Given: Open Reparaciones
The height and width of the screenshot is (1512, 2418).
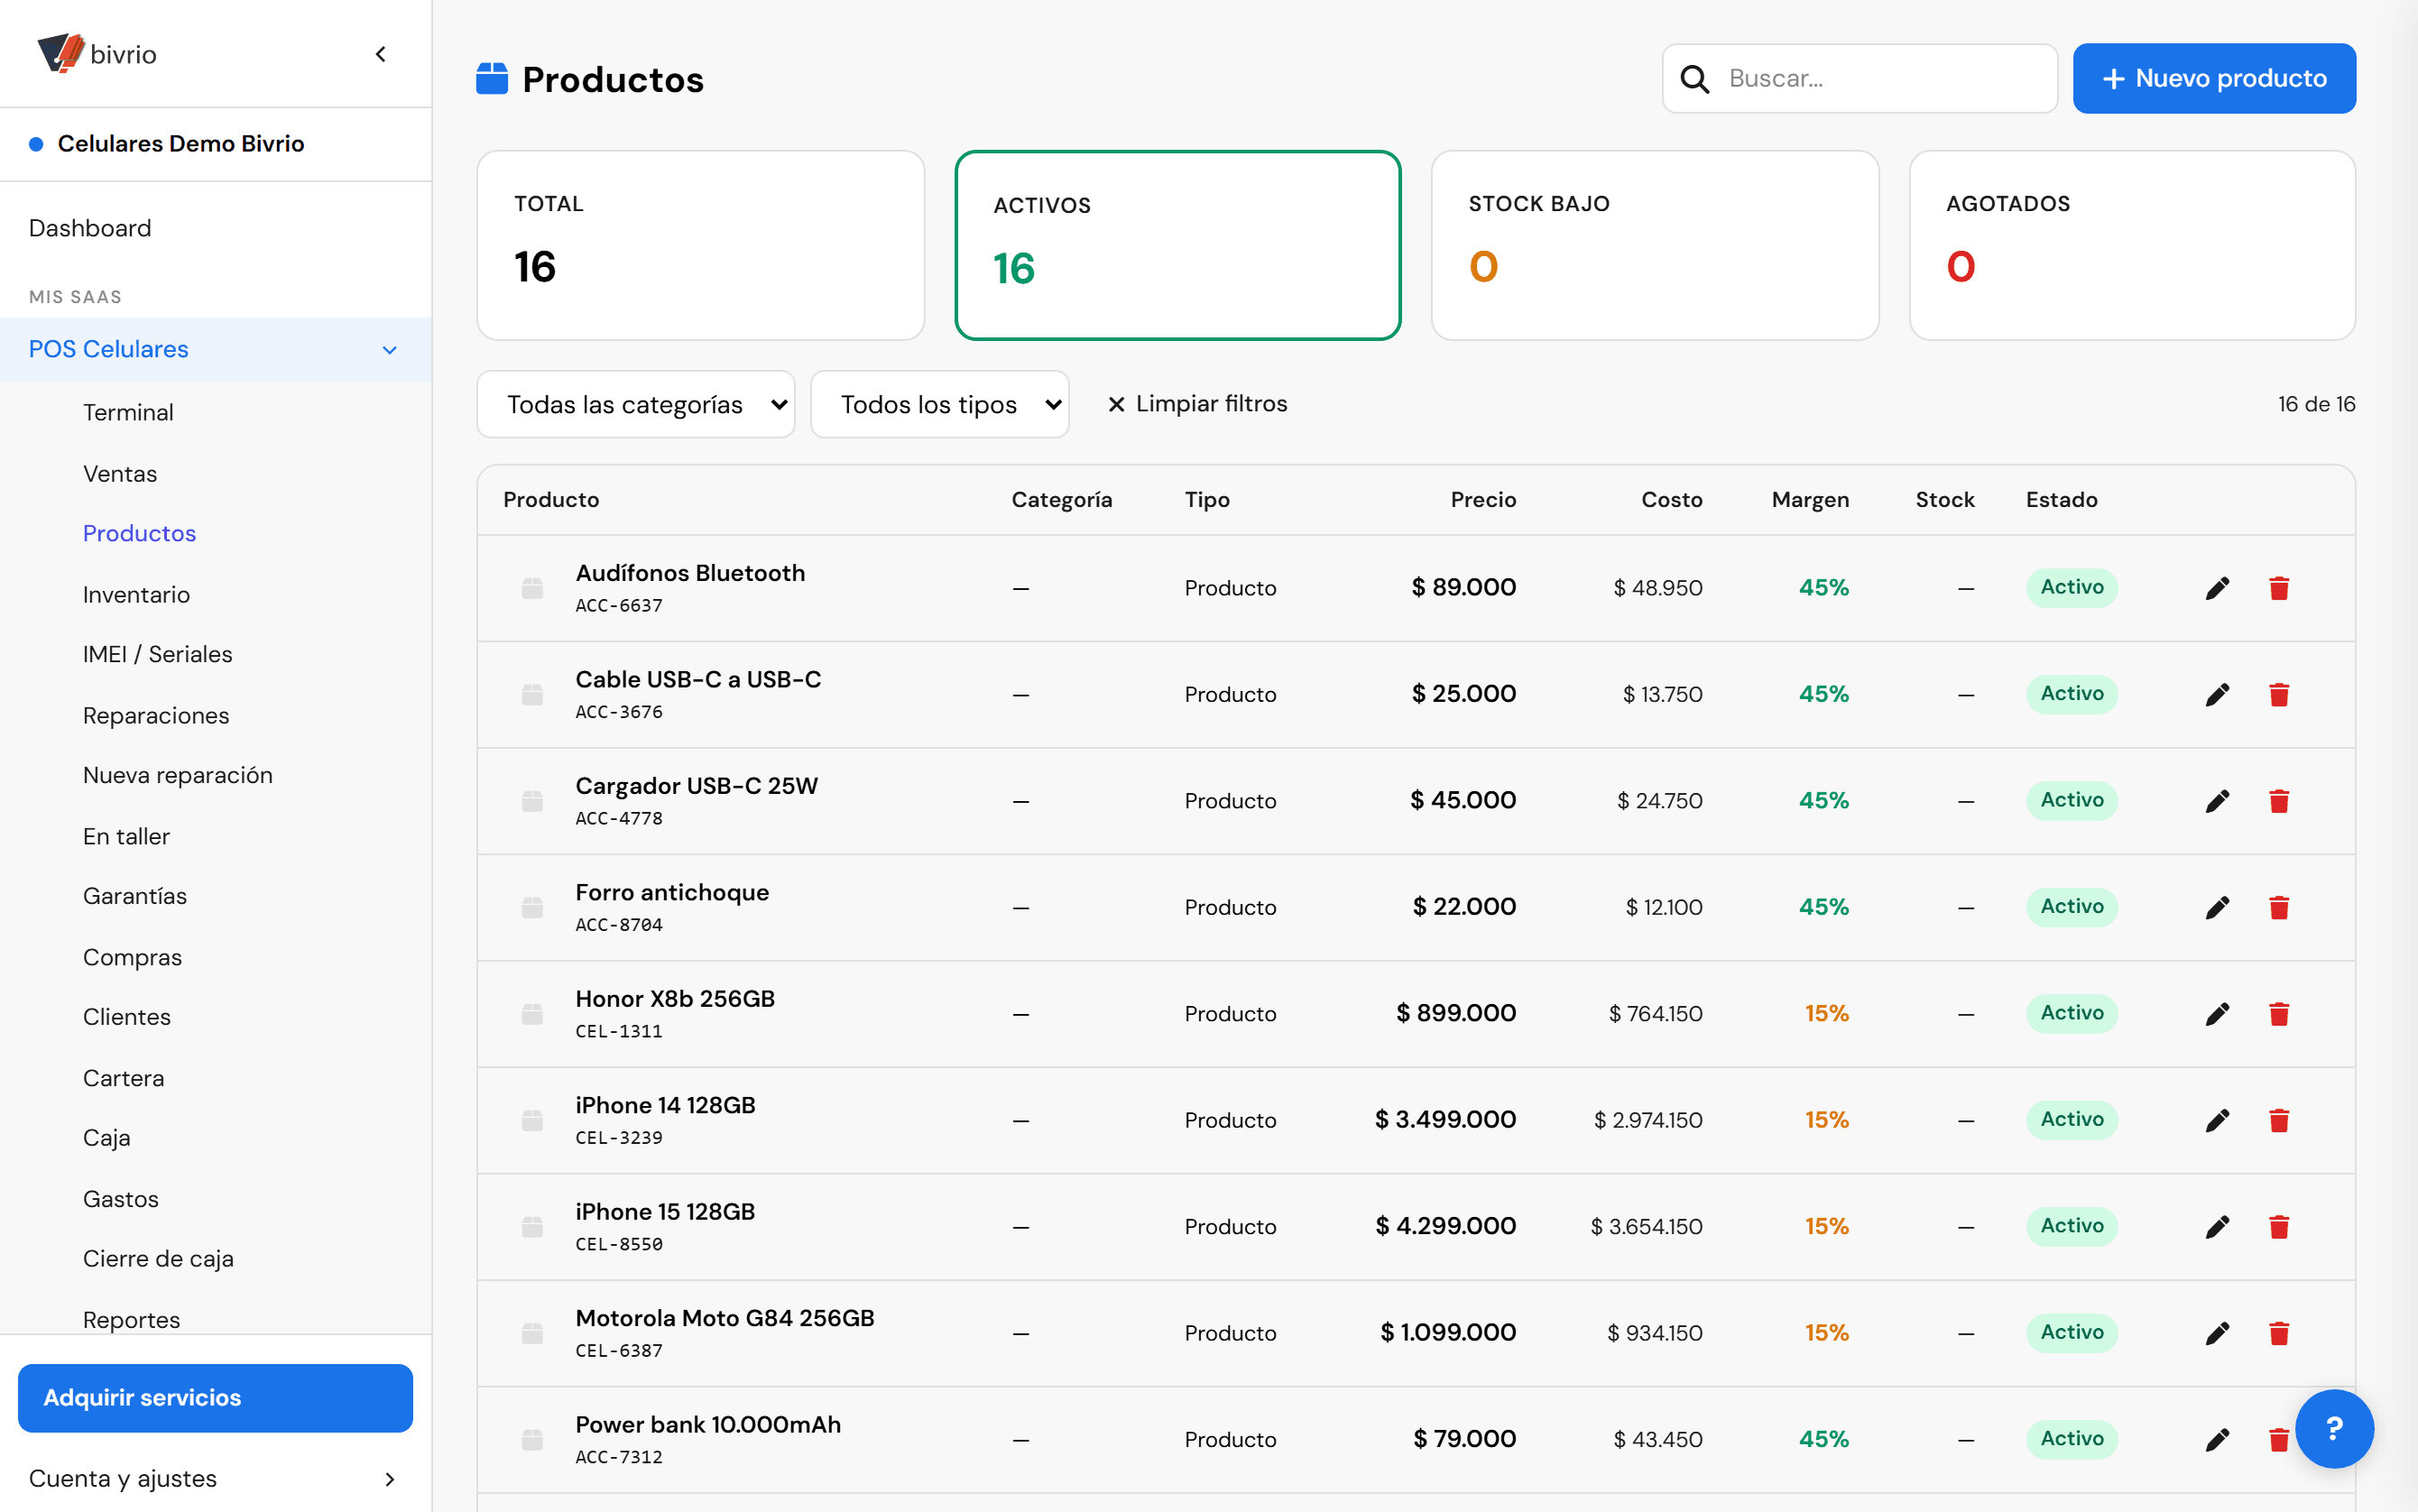Looking at the screenshot, I should point(156,715).
